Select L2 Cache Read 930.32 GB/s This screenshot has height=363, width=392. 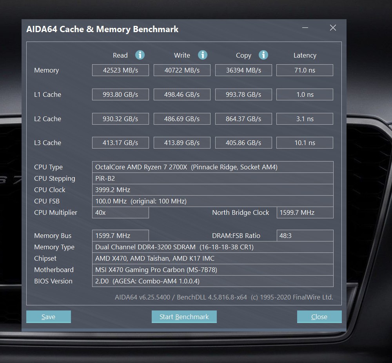click(x=120, y=119)
